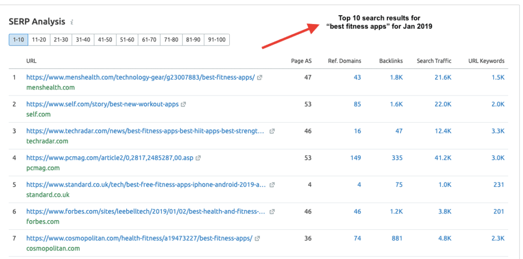Image resolution: width=523 pixels, height=259 pixels.
Task: Open 3.3K URL keywords for techradar
Action: pyautogui.click(x=497, y=131)
